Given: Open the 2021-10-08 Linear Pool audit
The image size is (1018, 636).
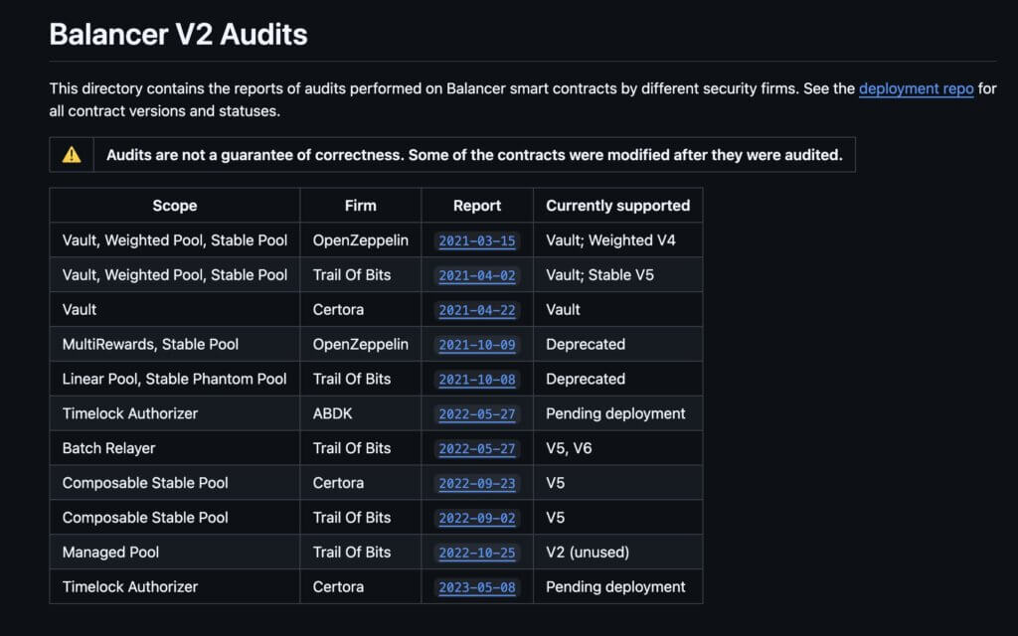Looking at the screenshot, I should tap(476, 379).
